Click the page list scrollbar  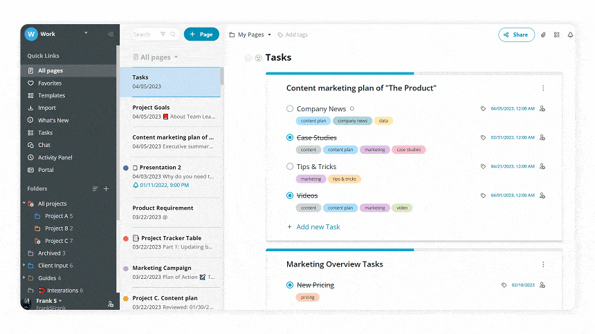(222, 76)
